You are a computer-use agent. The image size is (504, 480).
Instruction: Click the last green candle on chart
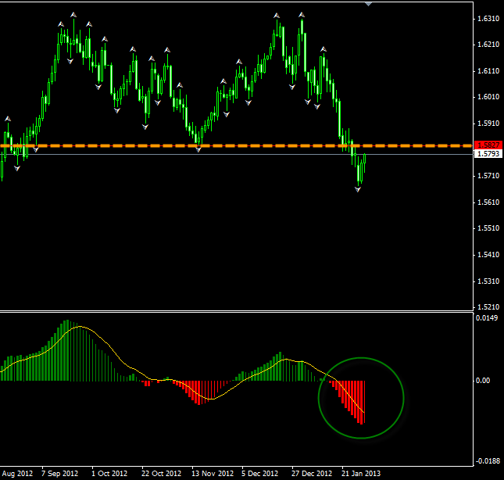364,163
